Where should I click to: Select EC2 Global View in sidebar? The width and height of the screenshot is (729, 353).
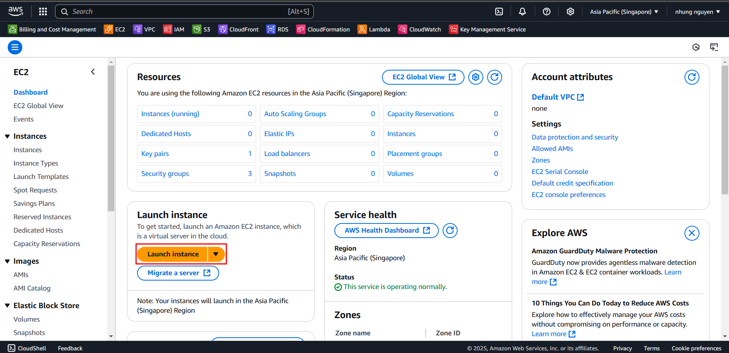pos(38,106)
